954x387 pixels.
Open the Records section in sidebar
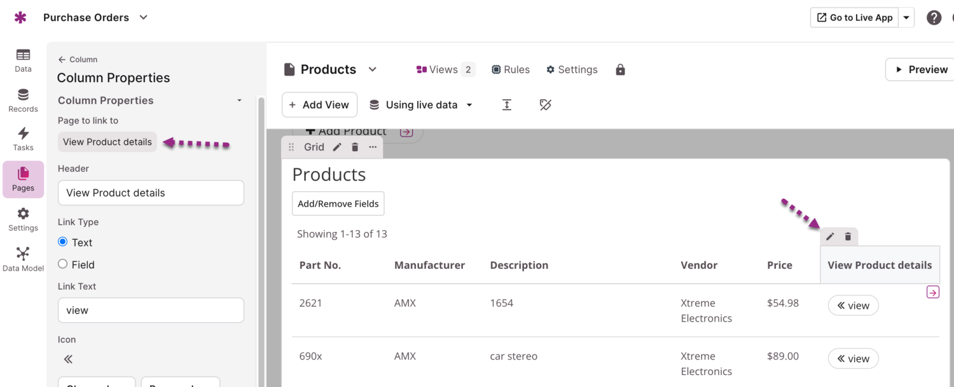pyautogui.click(x=23, y=100)
